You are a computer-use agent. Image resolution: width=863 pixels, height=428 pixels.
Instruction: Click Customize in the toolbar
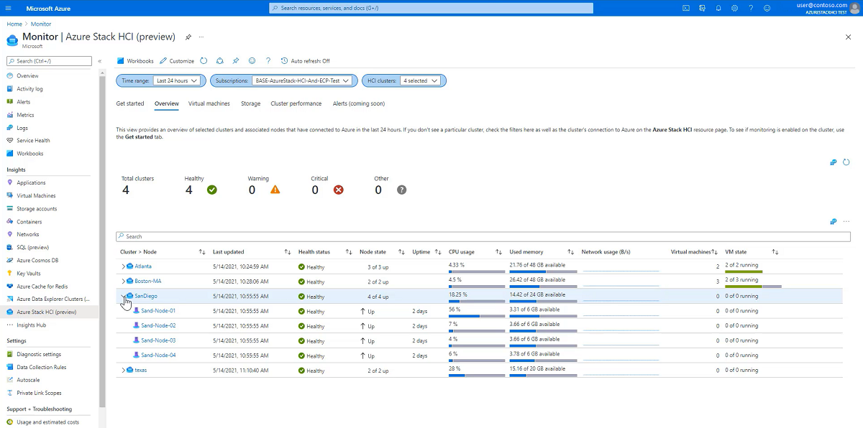point(177,61)
